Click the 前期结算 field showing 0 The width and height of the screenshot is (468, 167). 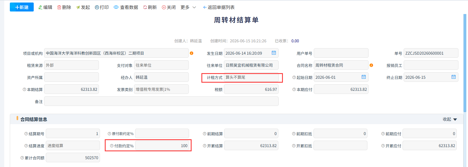251,133
